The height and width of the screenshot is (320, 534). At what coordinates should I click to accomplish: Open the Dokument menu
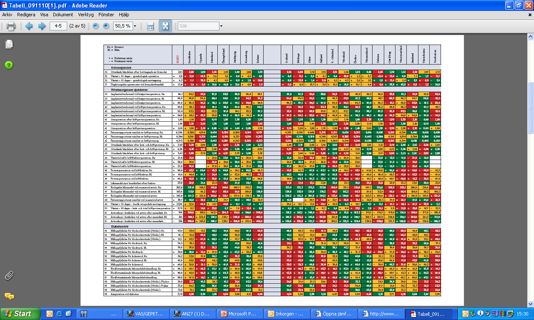coord(63,14)
